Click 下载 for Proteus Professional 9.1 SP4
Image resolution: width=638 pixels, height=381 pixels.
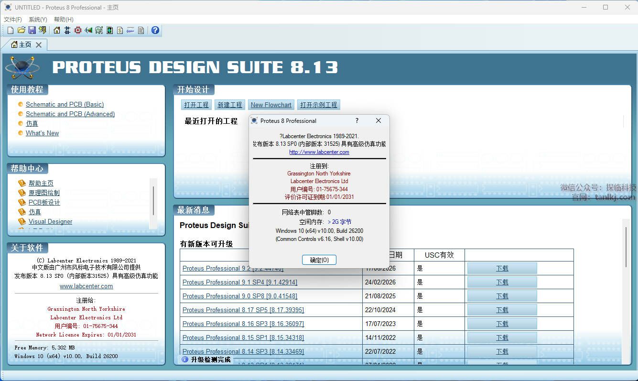502,282
